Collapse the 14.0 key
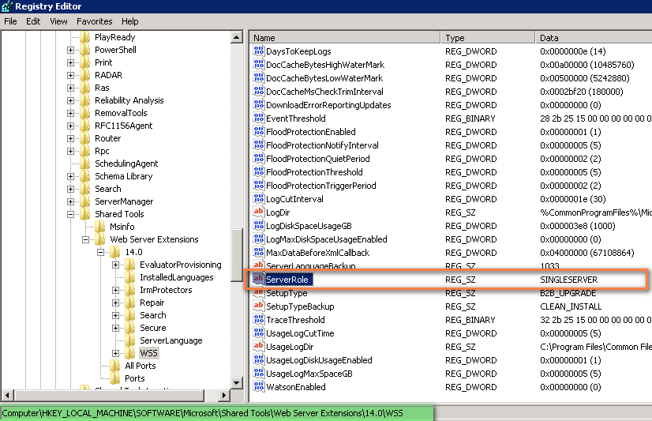Screen dimensions: 652x421 coord(100,252)
